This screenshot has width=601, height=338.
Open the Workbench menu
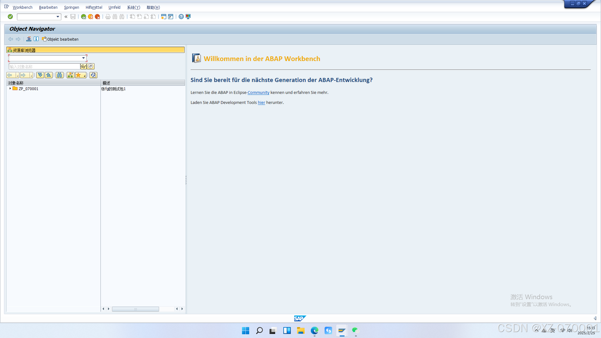(23, 8)
